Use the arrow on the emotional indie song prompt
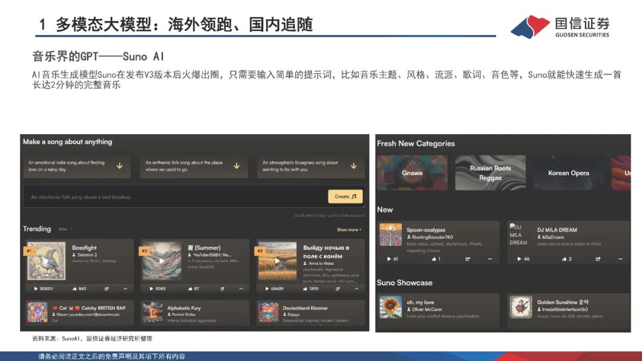Screen dimensions: 642x361 click(119, 166)
